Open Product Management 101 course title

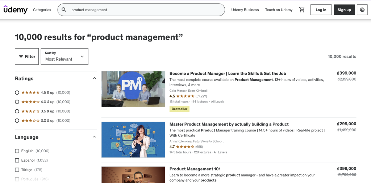click(x=195, y=169)
